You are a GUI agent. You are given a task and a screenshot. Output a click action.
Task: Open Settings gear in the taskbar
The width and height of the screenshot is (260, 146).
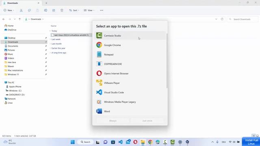(x=180, y=142)
